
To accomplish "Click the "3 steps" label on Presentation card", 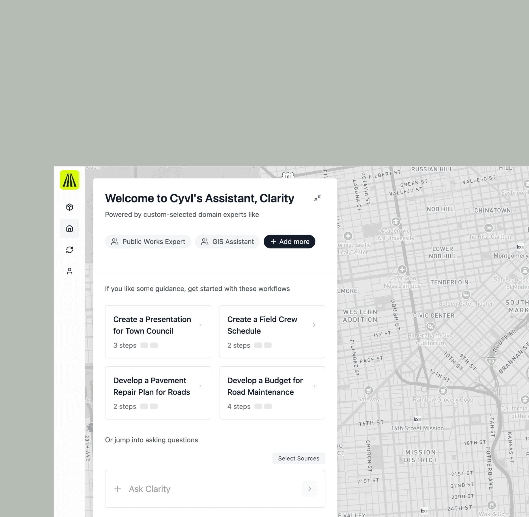I will (125, 345).
